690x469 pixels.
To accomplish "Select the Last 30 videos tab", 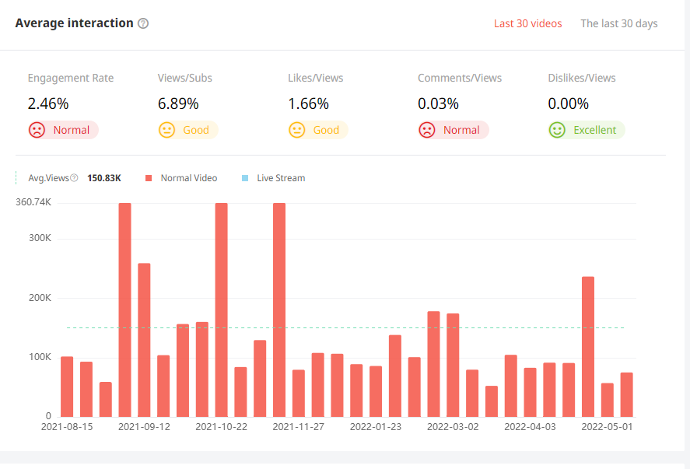I will 527,23.
